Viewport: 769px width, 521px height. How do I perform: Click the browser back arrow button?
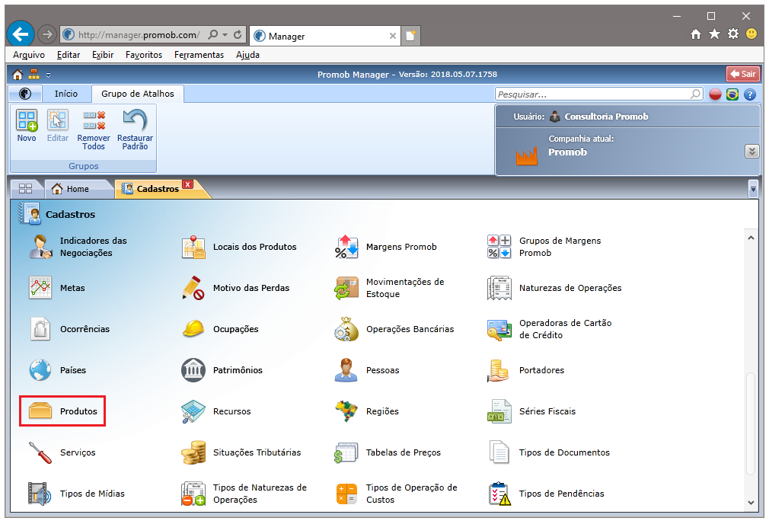tap(20, 34)
